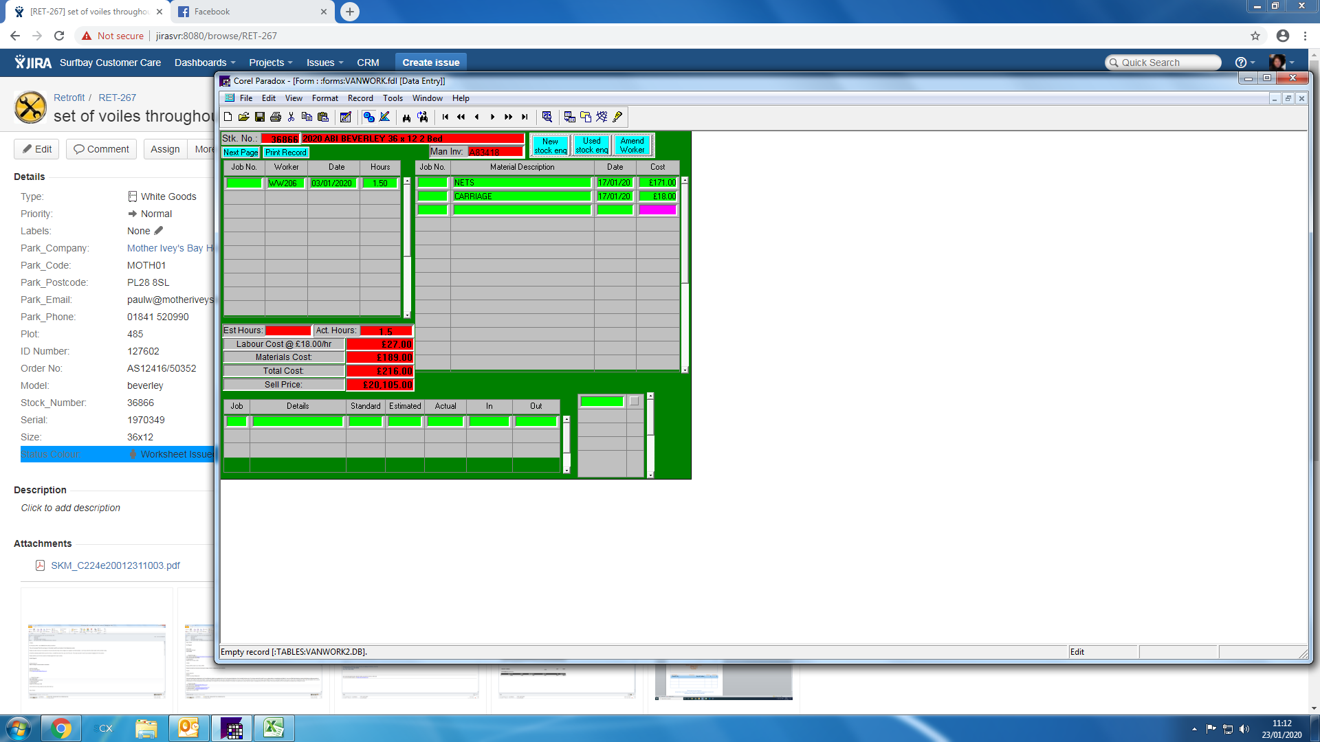Go to first record arrow
The width and height of the screenshot is (1320, 742).
click(445, 117)
